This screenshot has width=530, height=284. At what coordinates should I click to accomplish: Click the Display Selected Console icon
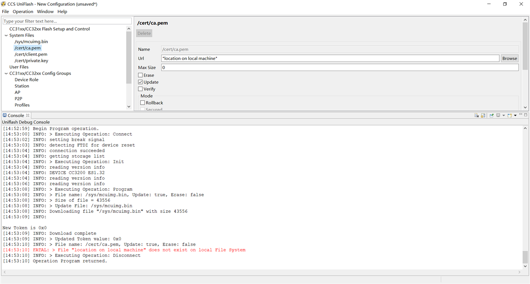tap(498, 115)
